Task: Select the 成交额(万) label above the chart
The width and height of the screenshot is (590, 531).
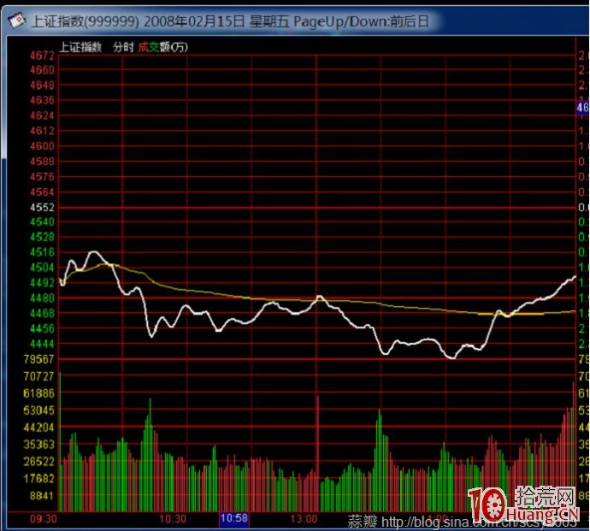Action: pyautogui.click(x=162, y=47)
